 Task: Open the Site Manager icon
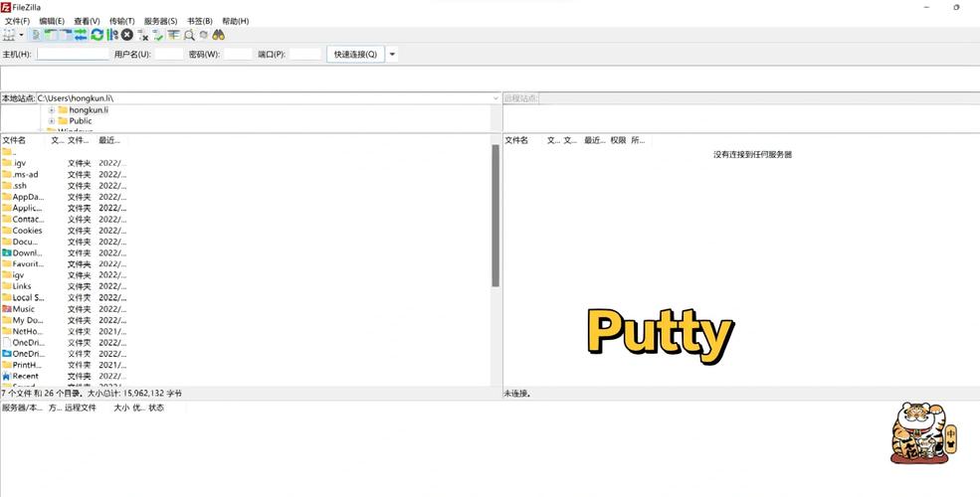pos(9,35)
